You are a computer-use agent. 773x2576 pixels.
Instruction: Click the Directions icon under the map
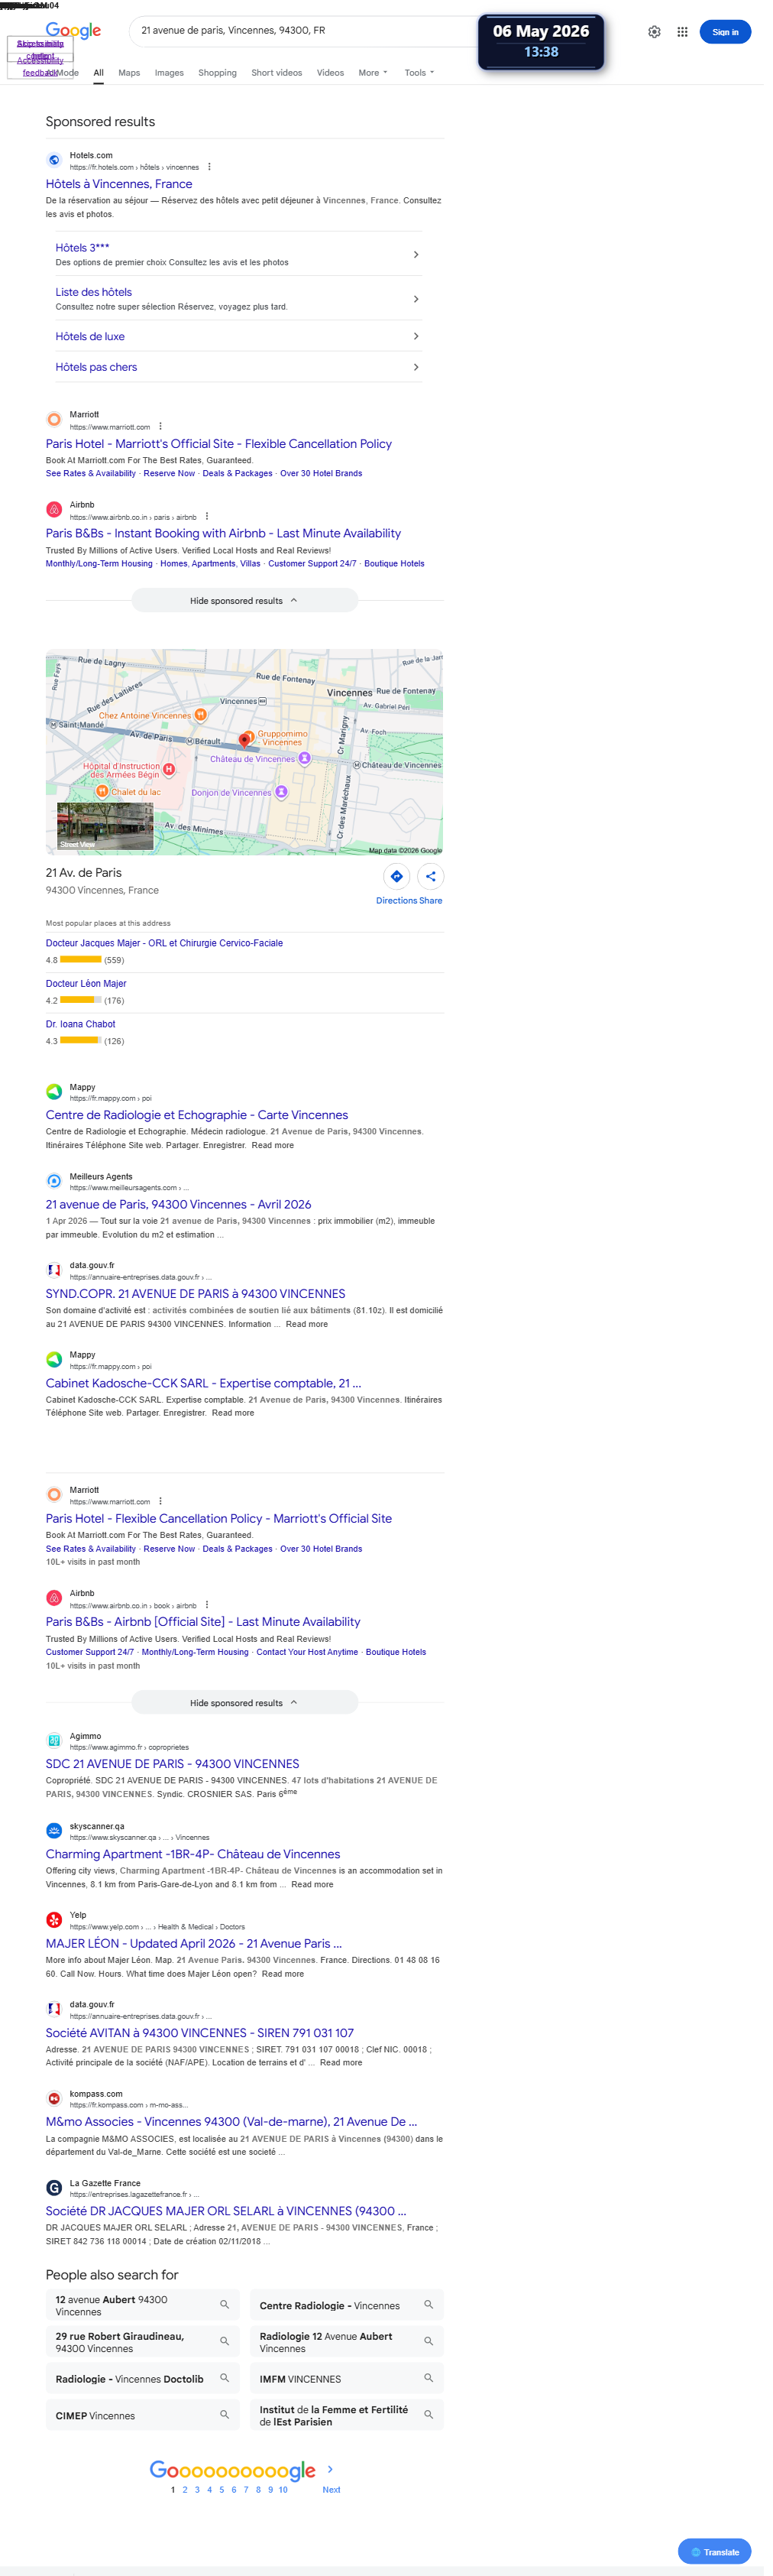tap(396, 876)
